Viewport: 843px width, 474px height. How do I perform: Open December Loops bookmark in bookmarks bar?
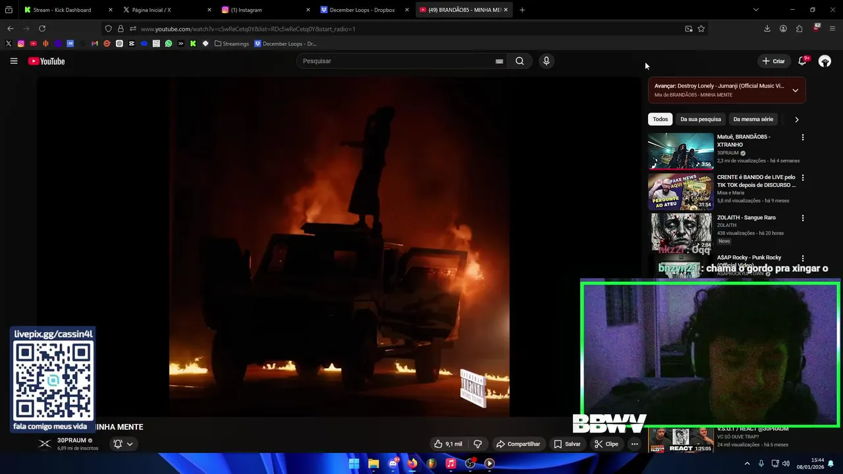(x=286, y=44)
